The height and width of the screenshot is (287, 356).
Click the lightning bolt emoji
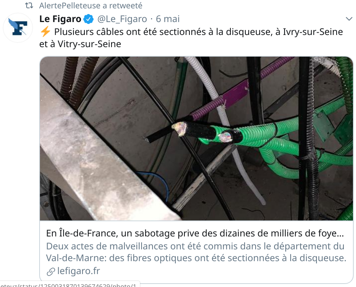pos(45,32)
